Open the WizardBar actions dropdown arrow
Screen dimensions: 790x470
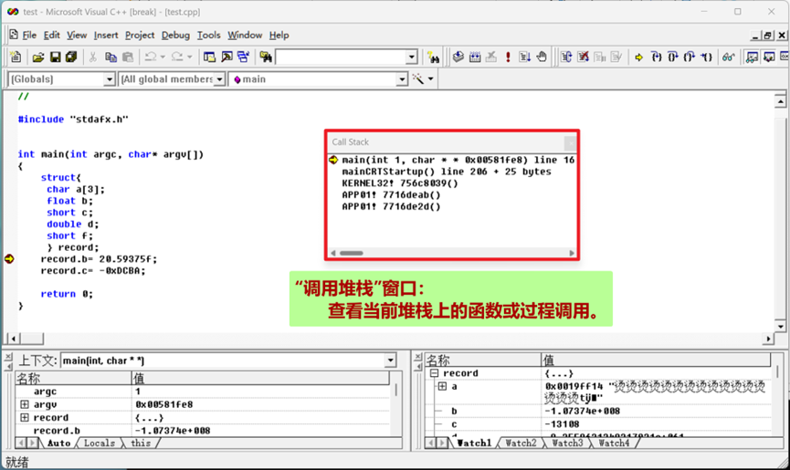(431, 79)
